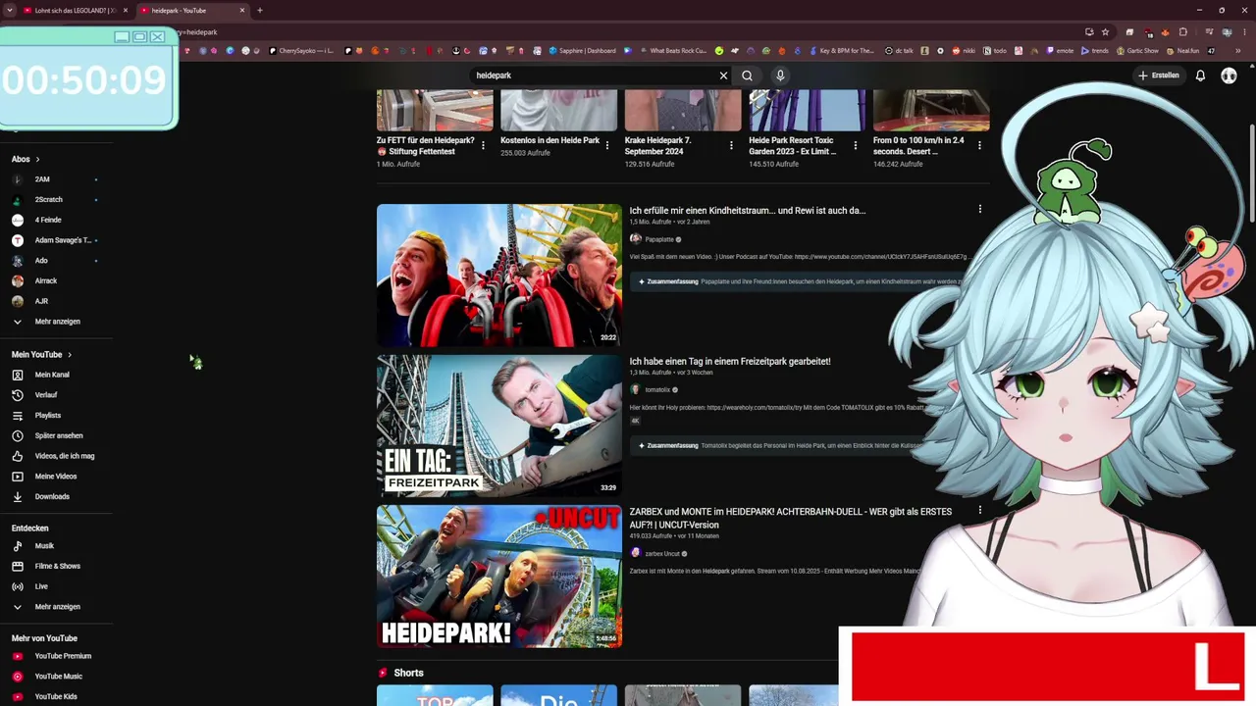Open the account avatar menu
The width and height of the screenshot is (1256, 706).
[1229, 76]
